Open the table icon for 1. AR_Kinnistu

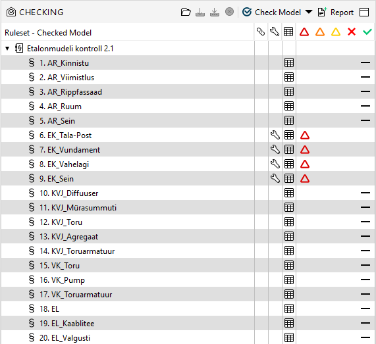[289, 62]
